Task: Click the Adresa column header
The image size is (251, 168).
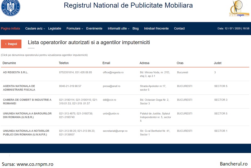Action: tap(144, 63)
